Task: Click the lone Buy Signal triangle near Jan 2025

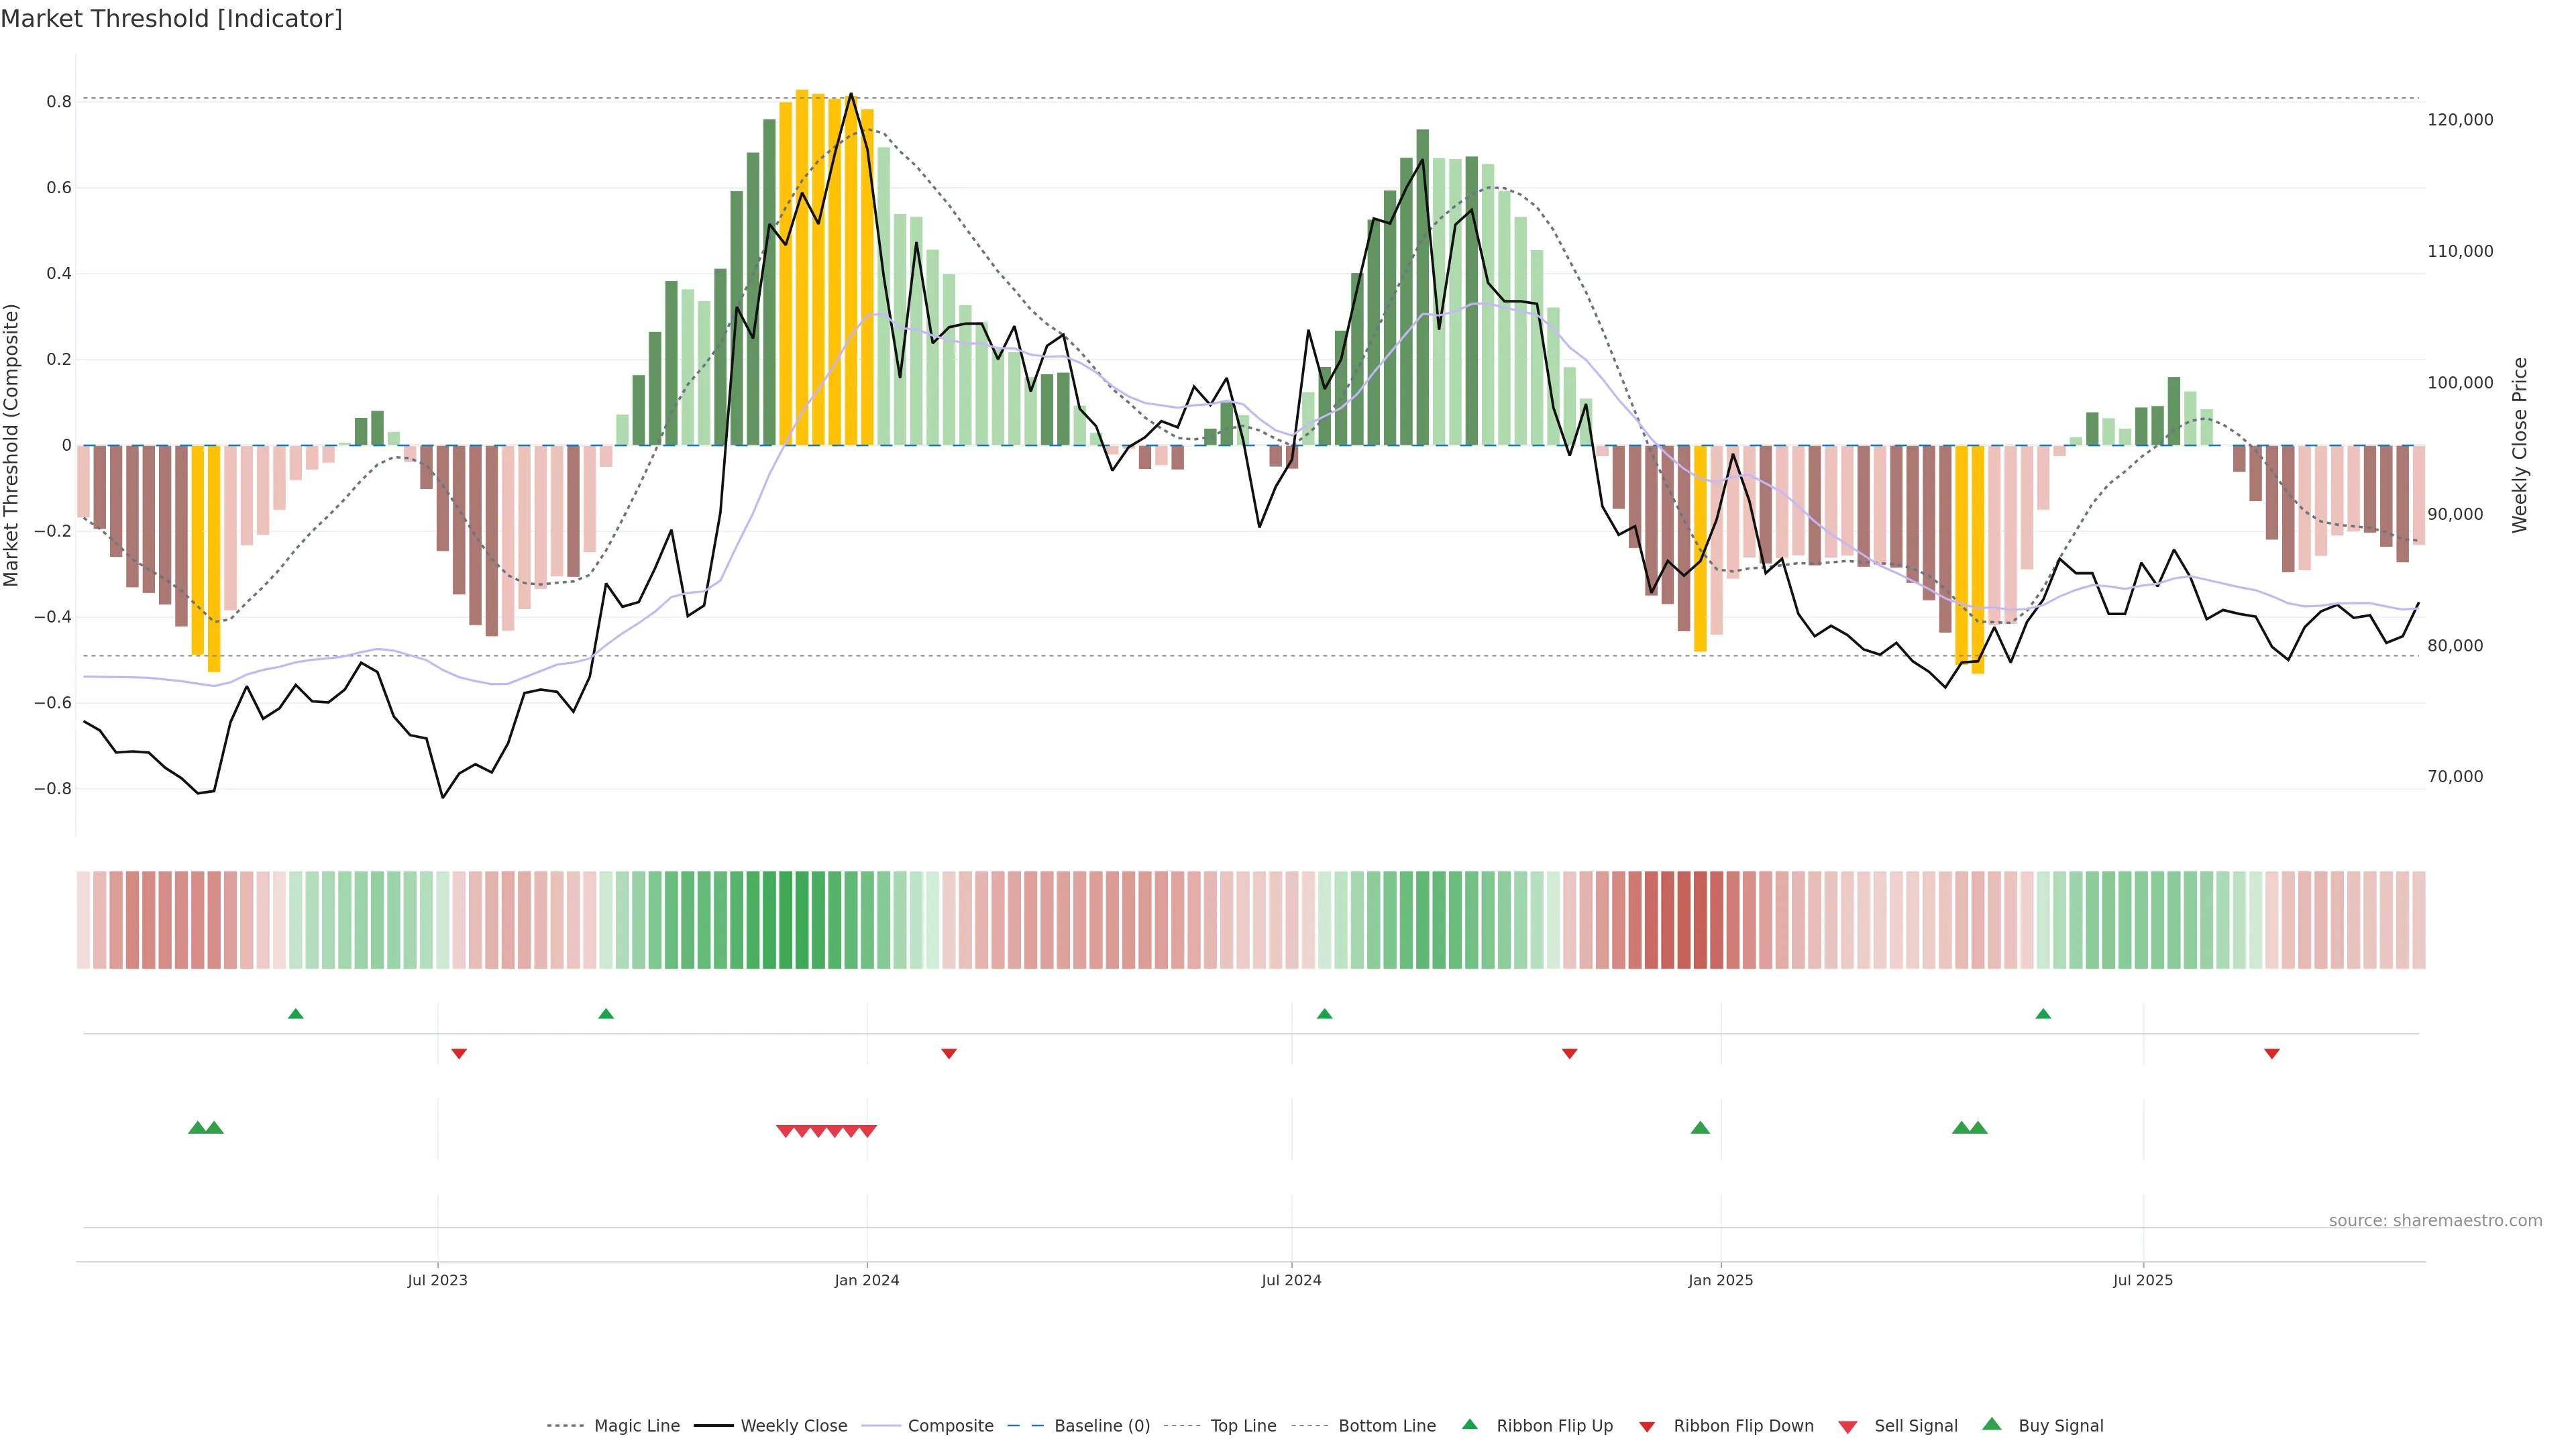Action: click(x=1700, y=1128)
